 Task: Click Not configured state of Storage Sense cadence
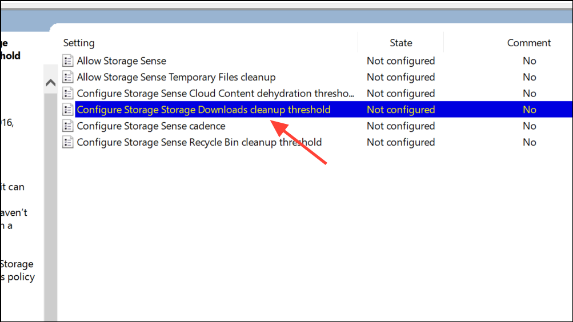pyautogui.click(x=401, y=126)
